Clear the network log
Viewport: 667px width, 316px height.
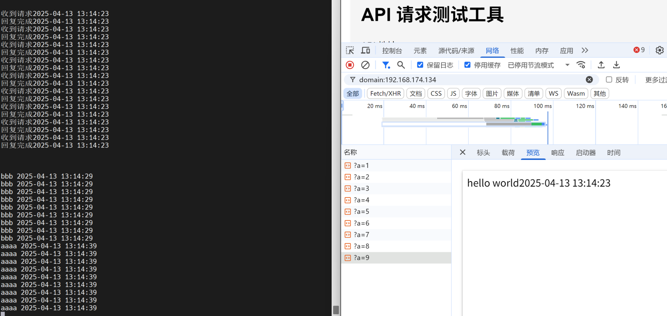[x=365, y=65]
